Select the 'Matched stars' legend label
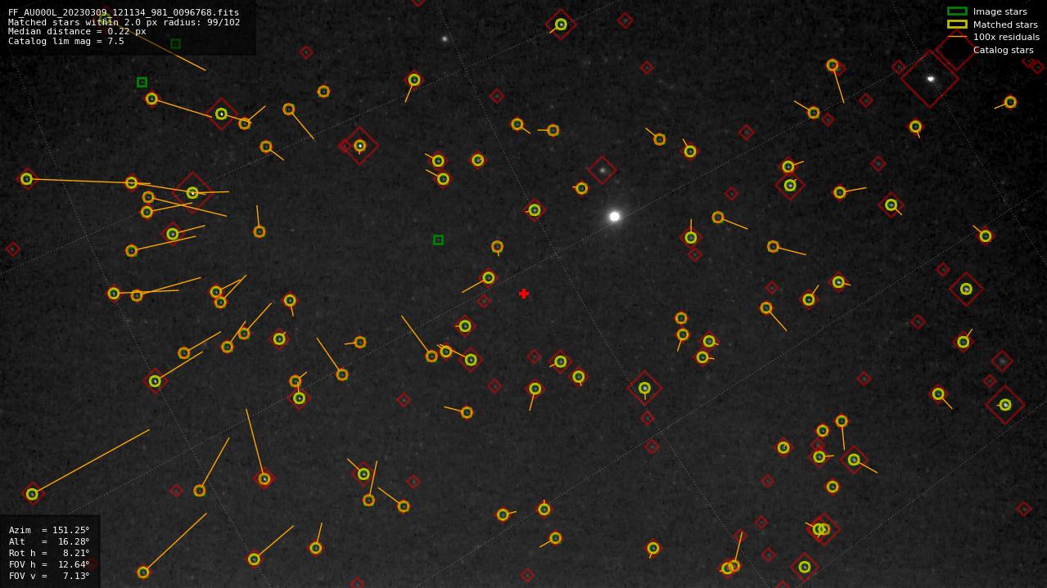The height and width of the screenshot is (588, 1047). (1005, 25)
